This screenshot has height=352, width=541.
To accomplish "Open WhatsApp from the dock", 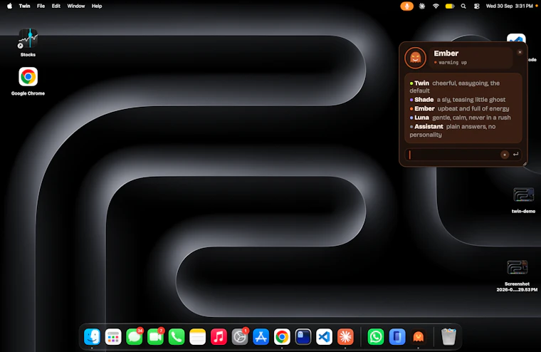I will point(376,336).
